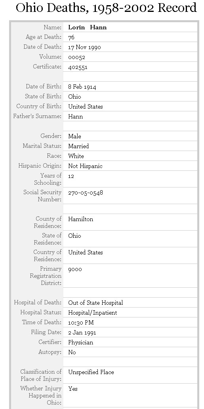Select the Filing Date 2 Jan 1991
Screen dimensions: 204x409
pyautogui.click(x=82, y=333)
